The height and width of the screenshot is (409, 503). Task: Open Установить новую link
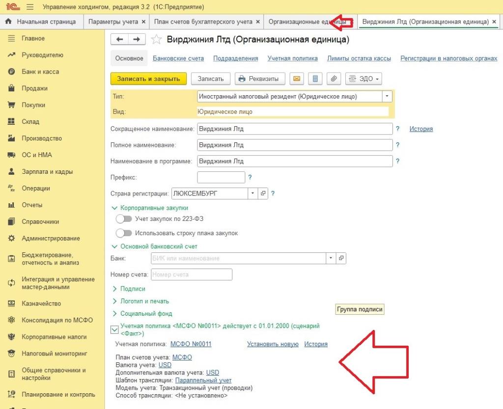[x=273, y=344]
